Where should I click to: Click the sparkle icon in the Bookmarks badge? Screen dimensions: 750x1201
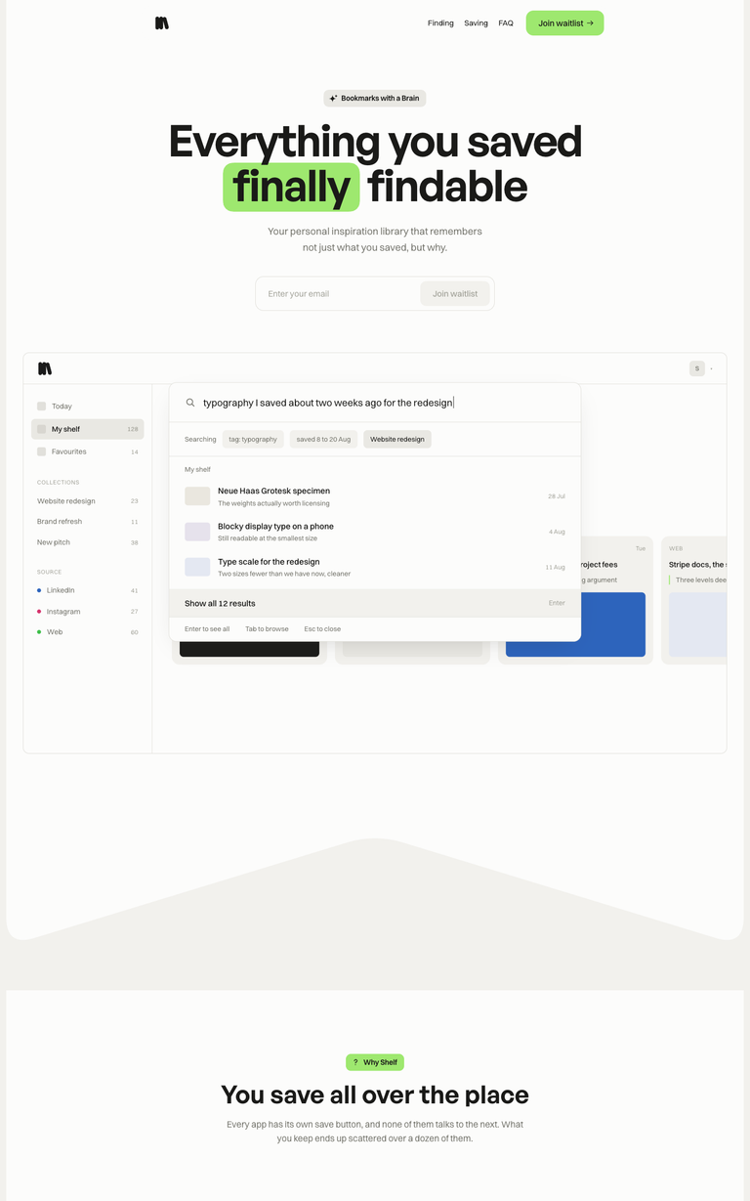click(333, 98)
